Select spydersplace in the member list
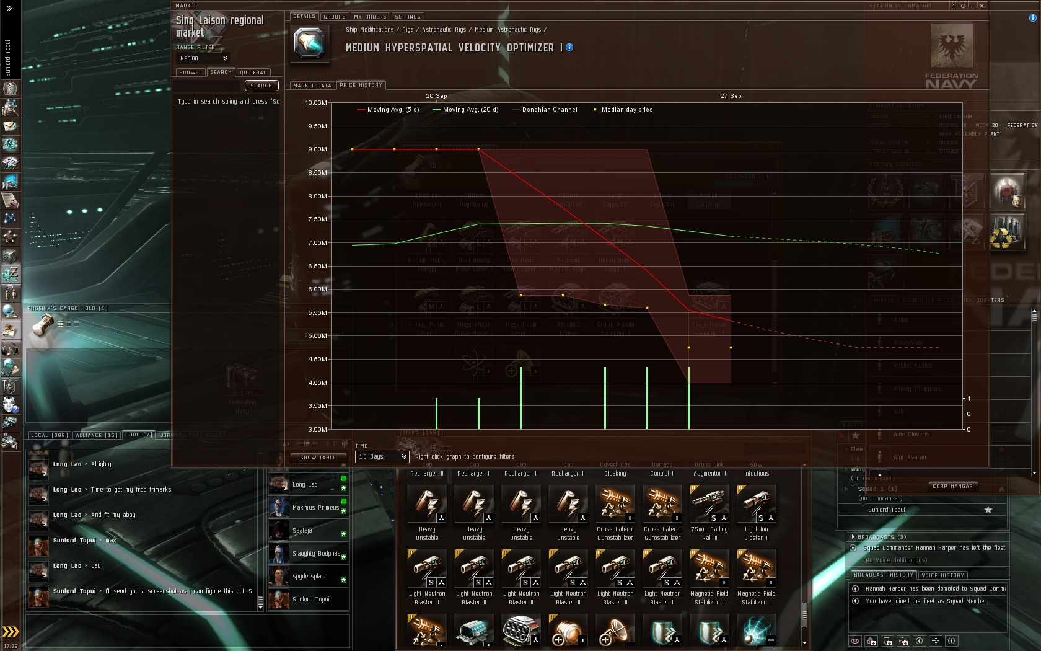Screen dimensions: 1041x651 click(308, 576)
